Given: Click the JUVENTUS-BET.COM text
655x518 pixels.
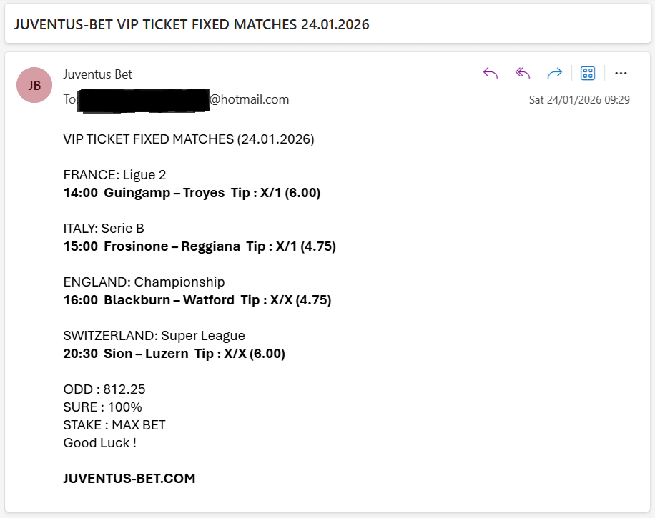Looking at the screenshot, I should [129, 478].
